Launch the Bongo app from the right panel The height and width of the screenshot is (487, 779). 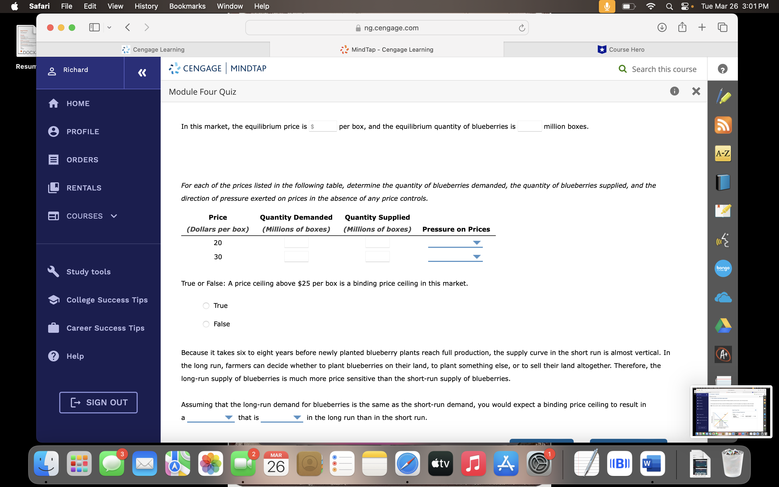point(723,268)
